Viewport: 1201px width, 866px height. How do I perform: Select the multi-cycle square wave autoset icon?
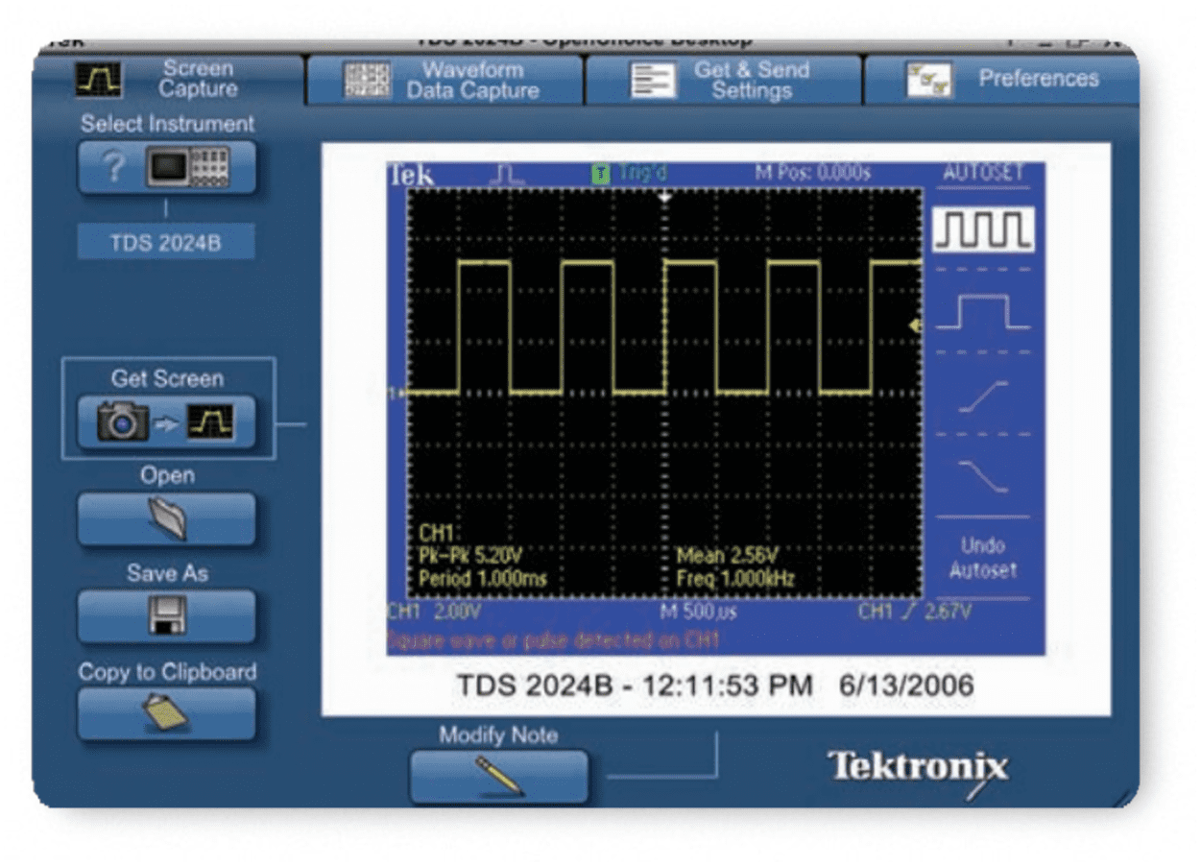click(983, 230)
